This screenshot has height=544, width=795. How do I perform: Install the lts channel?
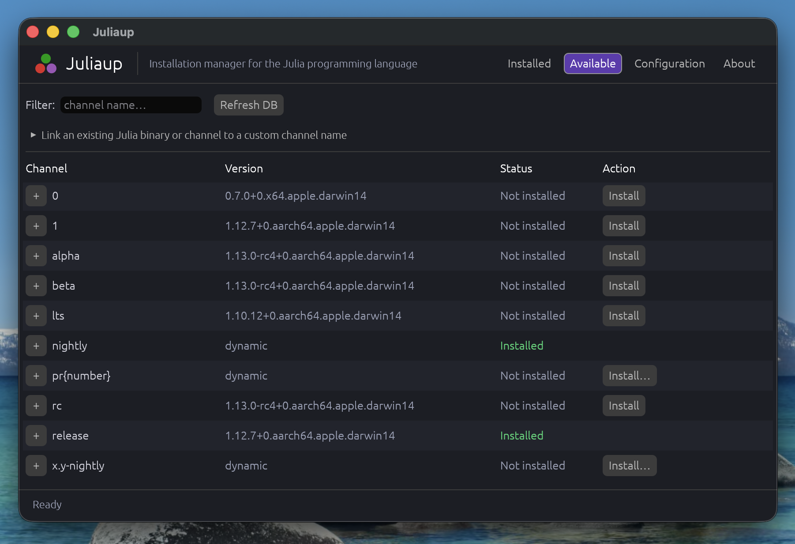tap(624, 316)
